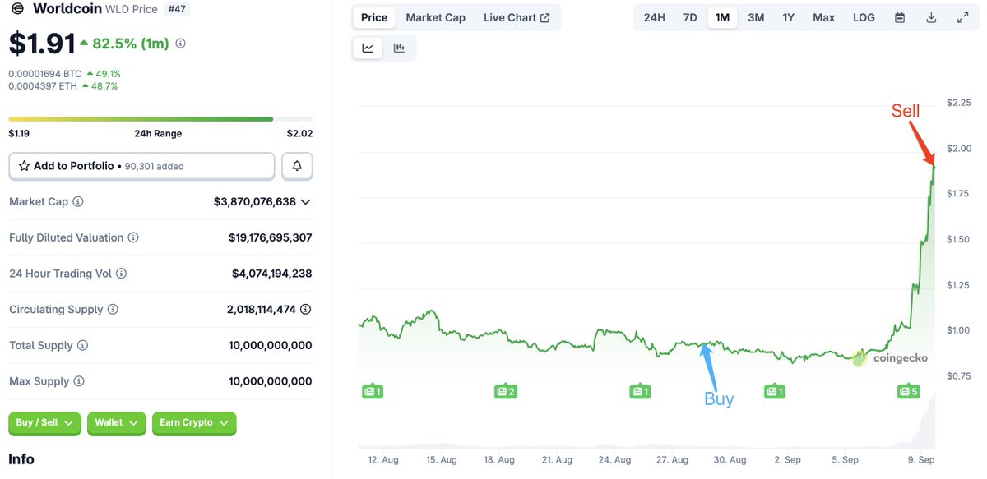Open the Earn Crypto dropdown
987x479 pixels.
point(194,423)
